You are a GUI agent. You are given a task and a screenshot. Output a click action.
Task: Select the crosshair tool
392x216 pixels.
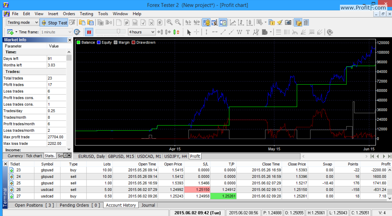click(197, 32)
